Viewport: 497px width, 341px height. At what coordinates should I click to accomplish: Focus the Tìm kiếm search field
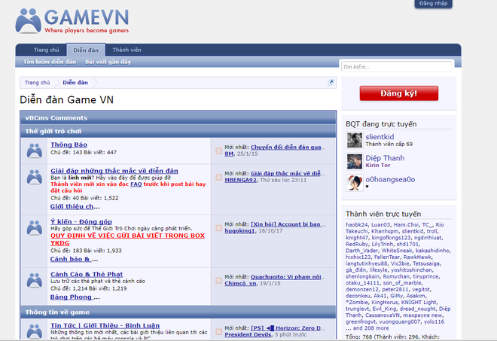pyautogui.click(x=397, y=67)
